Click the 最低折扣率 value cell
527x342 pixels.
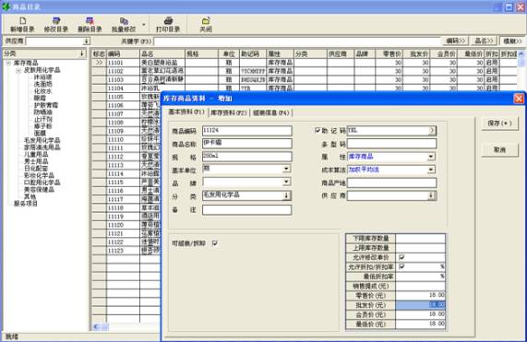(x=421, y=277)
